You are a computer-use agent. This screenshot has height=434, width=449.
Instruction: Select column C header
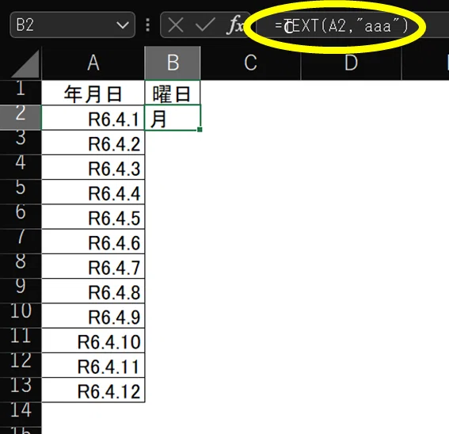[250, 63]
